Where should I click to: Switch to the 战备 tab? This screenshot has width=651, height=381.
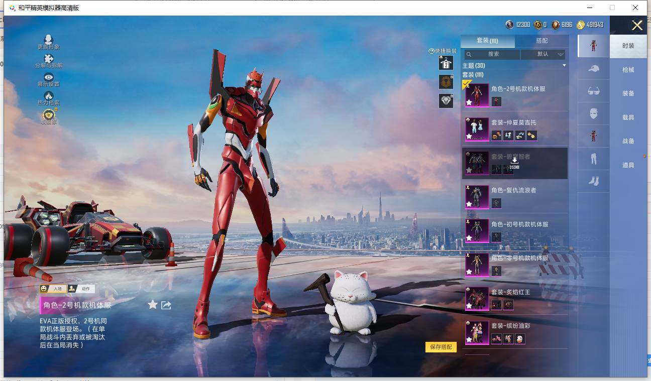(x=628, y=141)
